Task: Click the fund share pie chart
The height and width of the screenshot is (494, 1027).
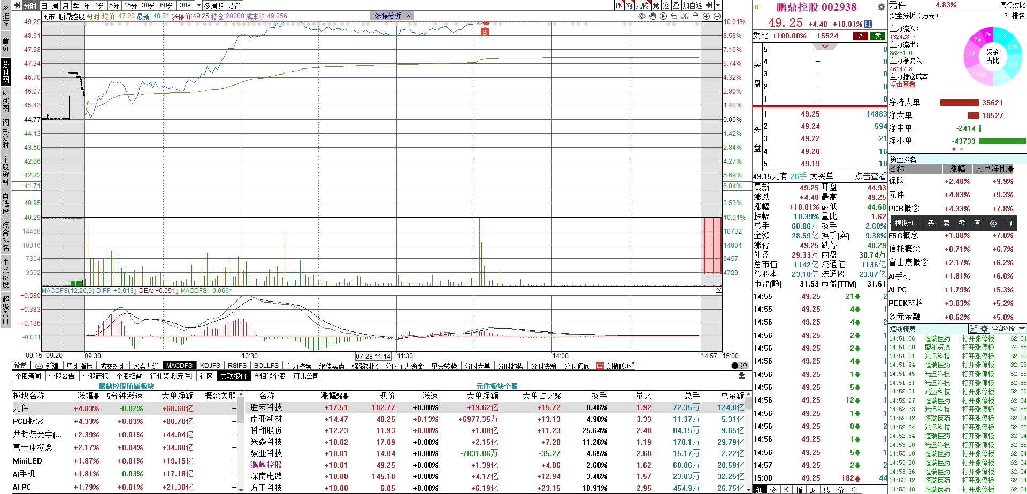Action: (992, 56)
